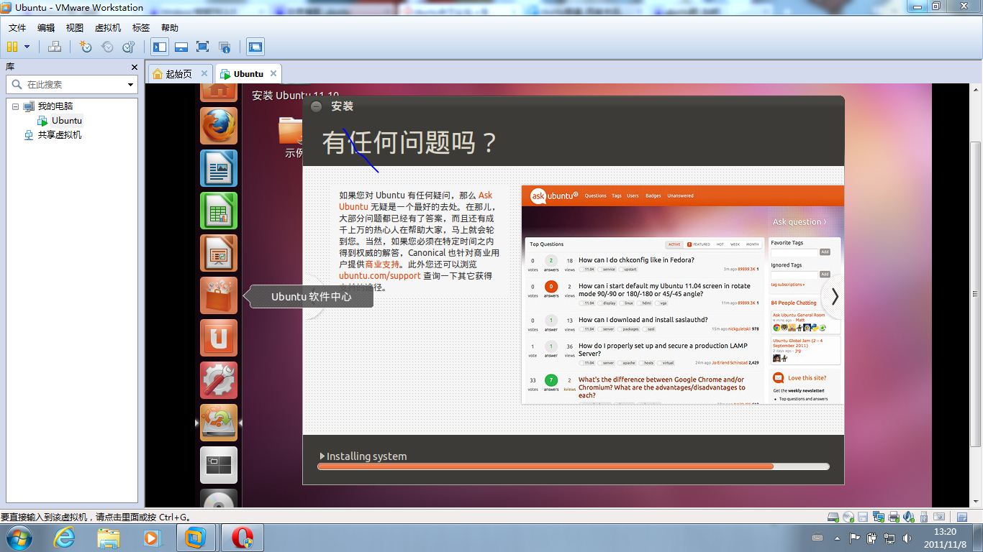983x552 pixels.
Task: Toggle the library sidebar view button
Action: 160,47
